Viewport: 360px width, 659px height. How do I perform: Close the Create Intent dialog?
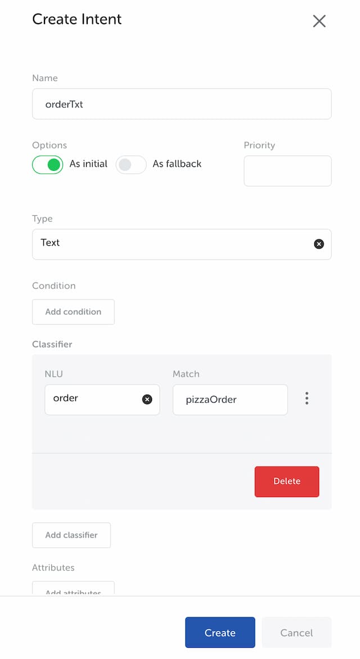pos(319,21)
